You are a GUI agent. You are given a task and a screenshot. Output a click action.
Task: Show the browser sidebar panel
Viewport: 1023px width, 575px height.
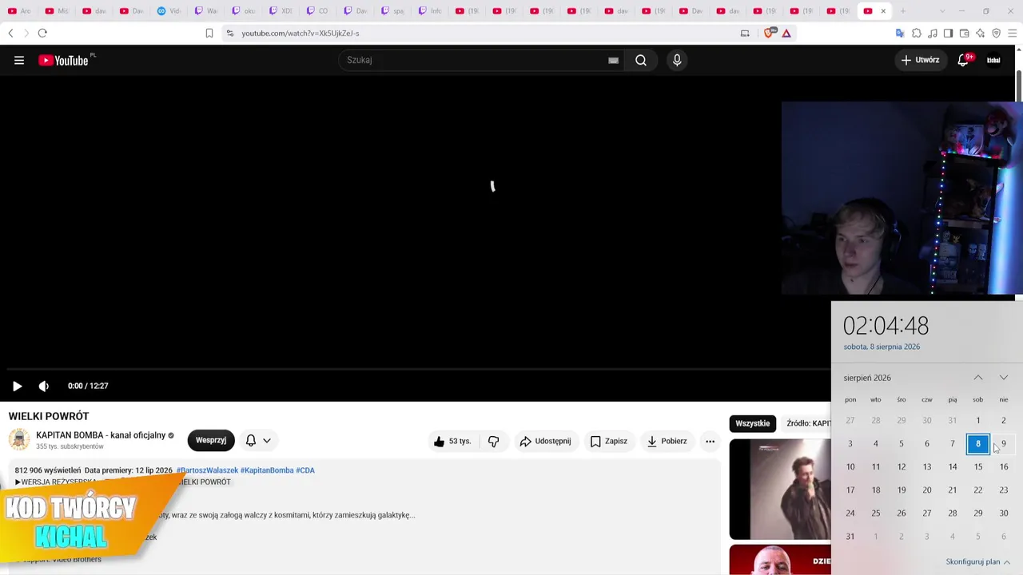coord(948,34)
